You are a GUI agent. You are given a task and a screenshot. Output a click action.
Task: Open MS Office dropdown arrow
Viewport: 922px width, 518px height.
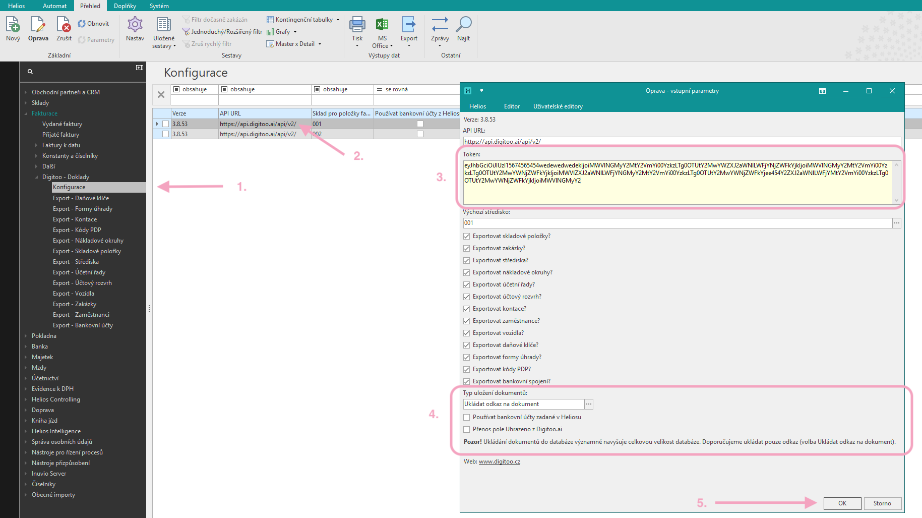point(391,46)
